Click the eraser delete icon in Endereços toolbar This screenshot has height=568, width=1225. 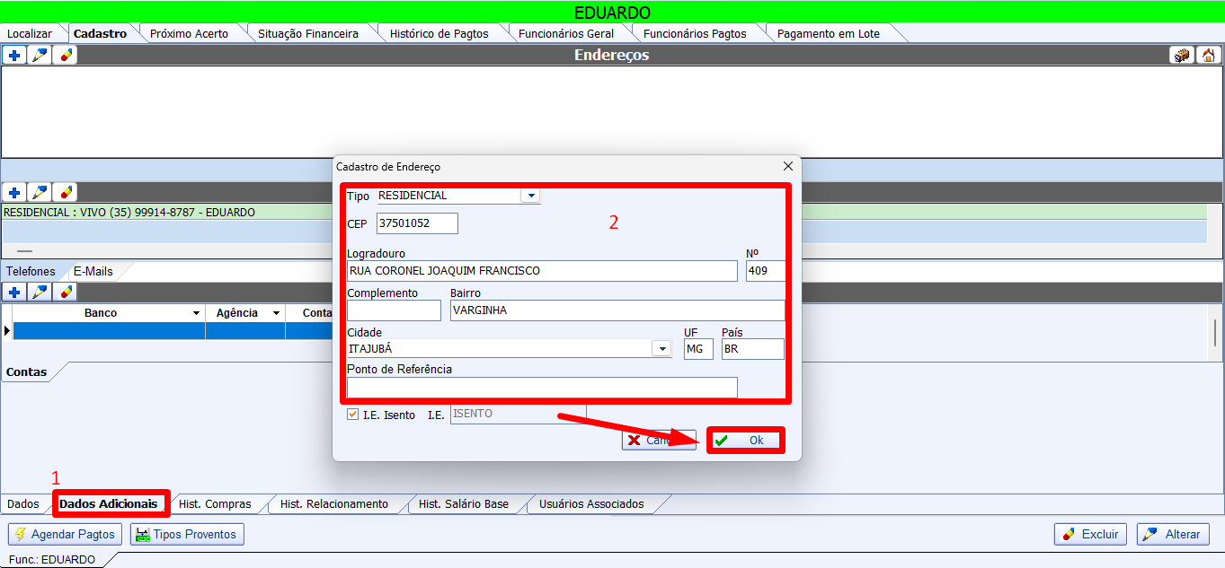tap(65, 56)
